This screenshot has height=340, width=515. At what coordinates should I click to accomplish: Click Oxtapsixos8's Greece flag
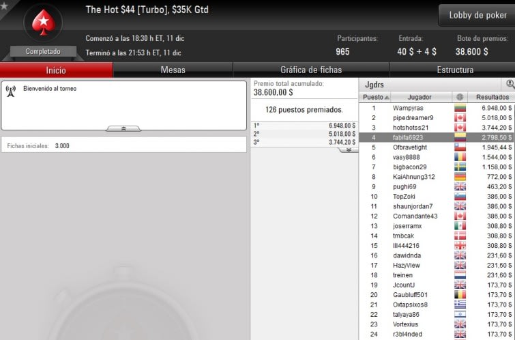click(x=460, y=304)
